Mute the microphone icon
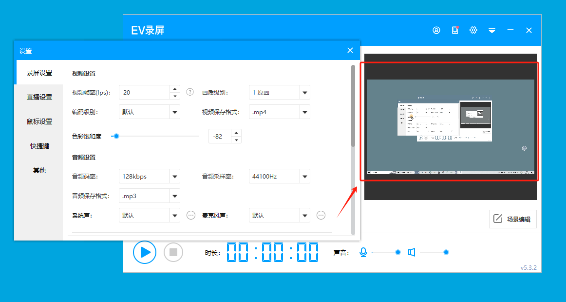This screenshot has width=566, height=302. pos(363,252)
